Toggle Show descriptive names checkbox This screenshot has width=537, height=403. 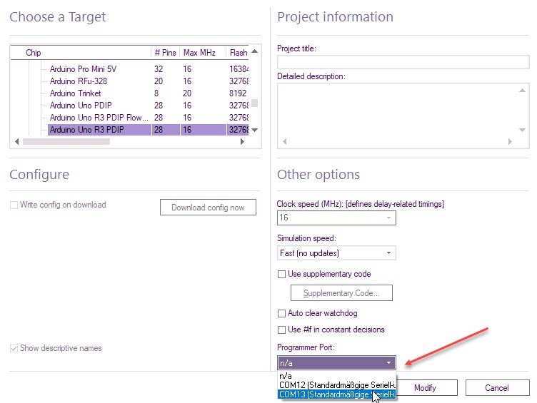click(x=14, y=348)
